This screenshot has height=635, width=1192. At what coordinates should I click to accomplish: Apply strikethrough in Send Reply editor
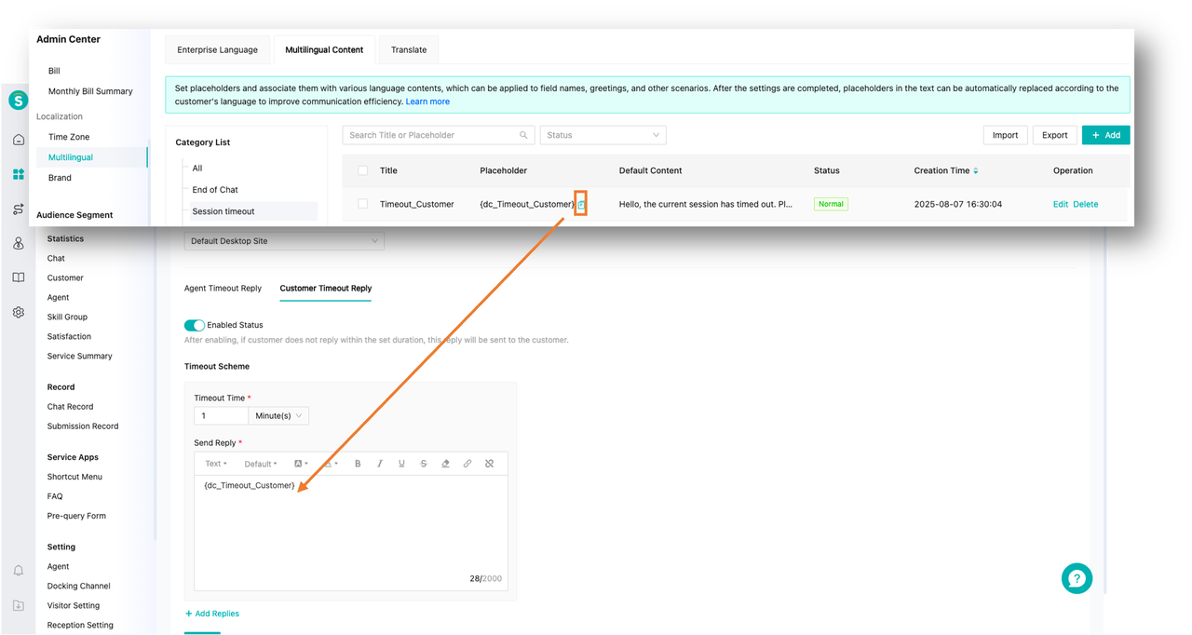tap(424, 464)
